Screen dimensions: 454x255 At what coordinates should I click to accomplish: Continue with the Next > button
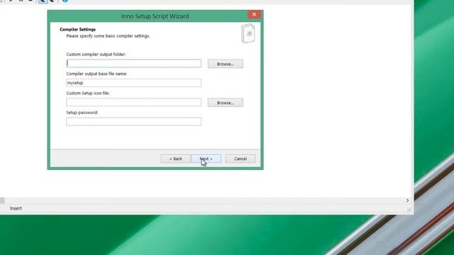[206, 159]
